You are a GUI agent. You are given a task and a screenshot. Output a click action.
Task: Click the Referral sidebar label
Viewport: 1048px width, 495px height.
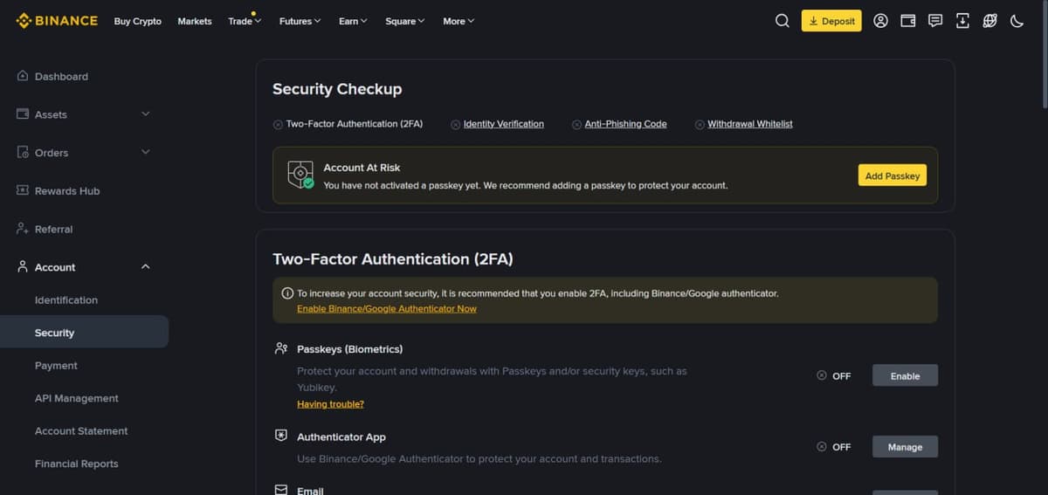(x=53, y=229)
